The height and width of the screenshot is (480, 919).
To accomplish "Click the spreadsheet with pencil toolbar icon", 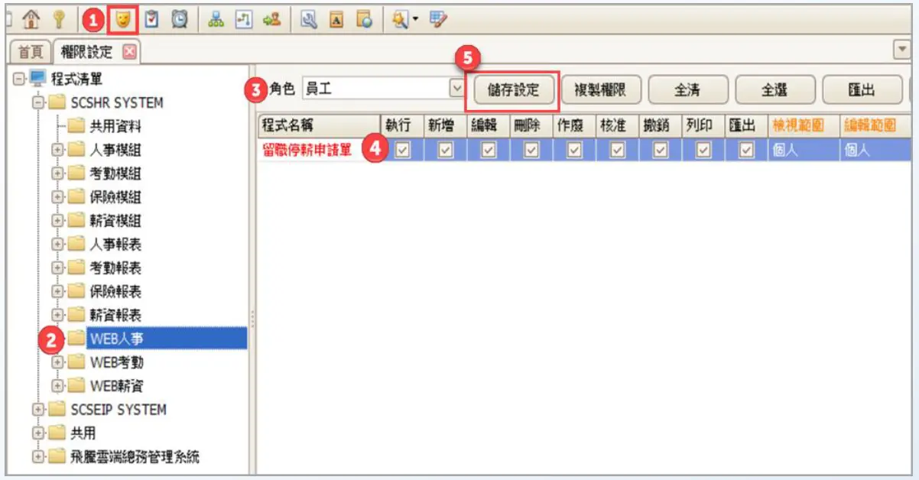I will [437, 21].
